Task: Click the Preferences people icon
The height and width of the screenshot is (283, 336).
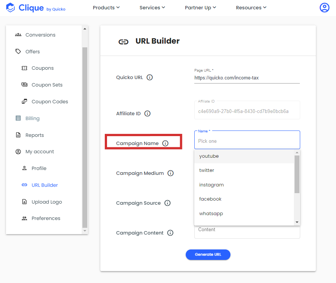Action: click(25, 218)
